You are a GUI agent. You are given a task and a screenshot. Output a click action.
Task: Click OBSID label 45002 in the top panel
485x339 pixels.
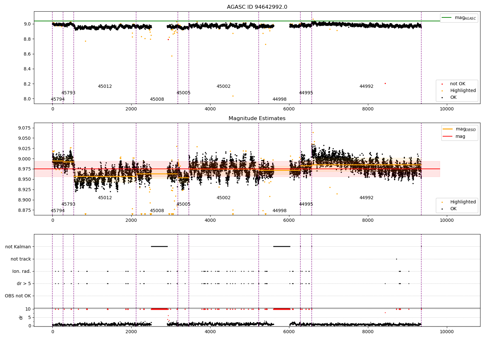click(223, 86)
